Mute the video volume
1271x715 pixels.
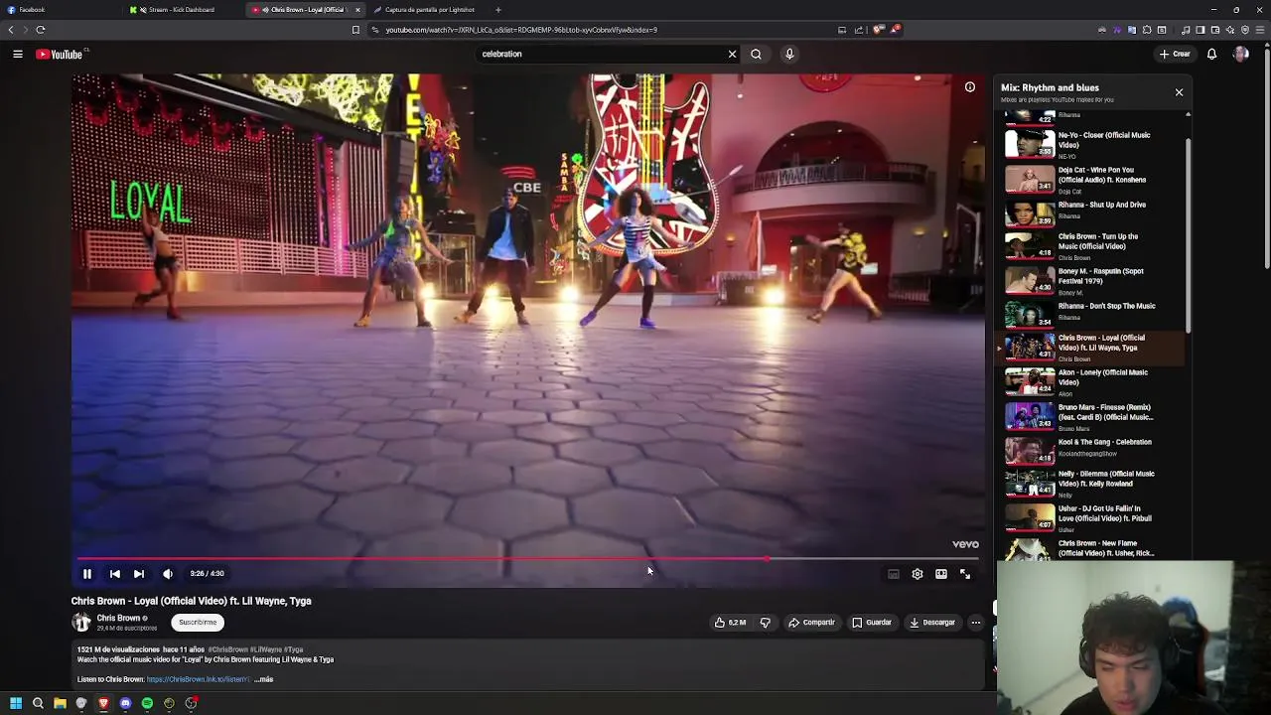[168, 574]
